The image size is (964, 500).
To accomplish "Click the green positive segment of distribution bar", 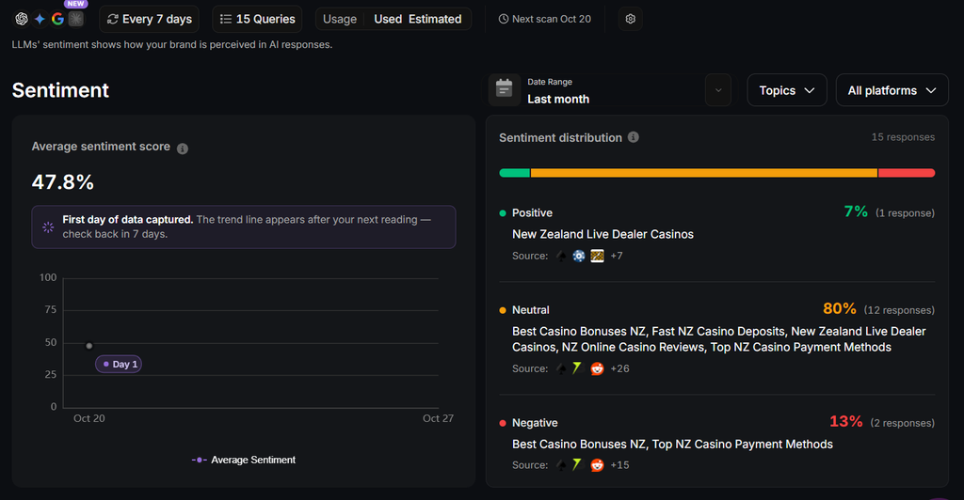I will point(515,173).
